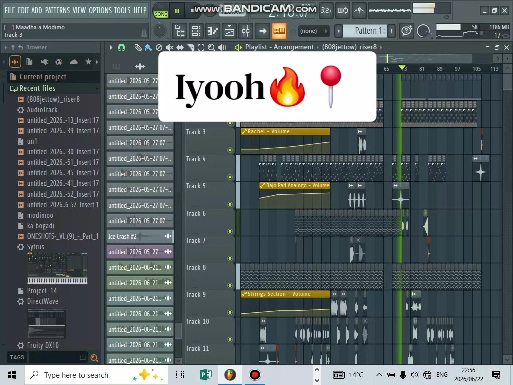Switch browser to the starred favorites tab
The width and height of the screenshot is (513, 385).
pyautogui.click(x=88, y=62)
